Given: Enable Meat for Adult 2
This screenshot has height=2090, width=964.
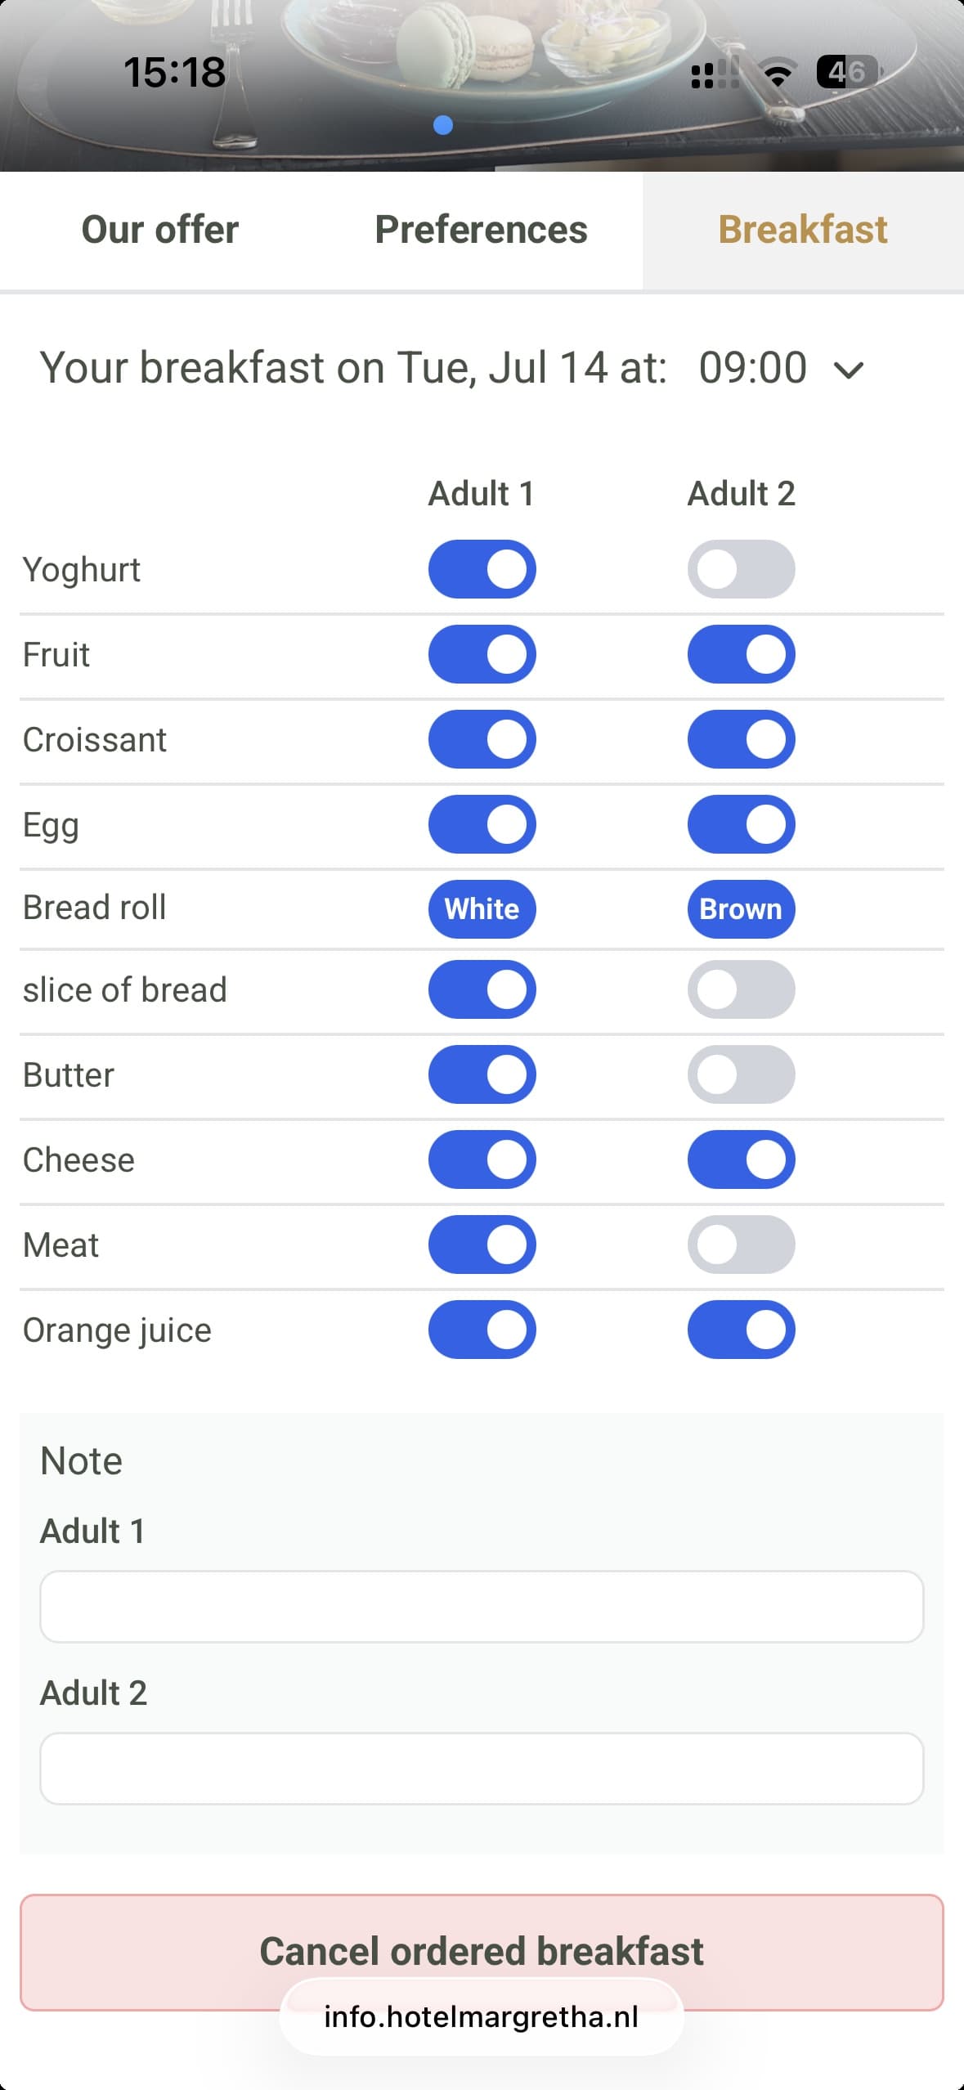Looking at the screenshot, I should 742,1245.
